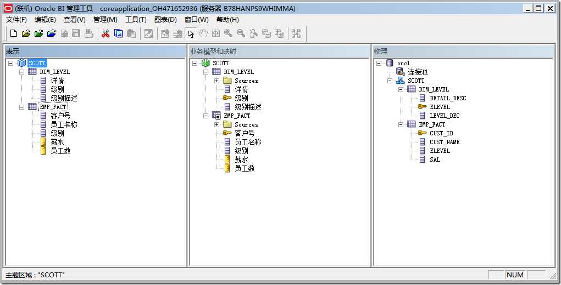Expand Sources under DIM_LEVEL in 业务模型

[217, 81]
